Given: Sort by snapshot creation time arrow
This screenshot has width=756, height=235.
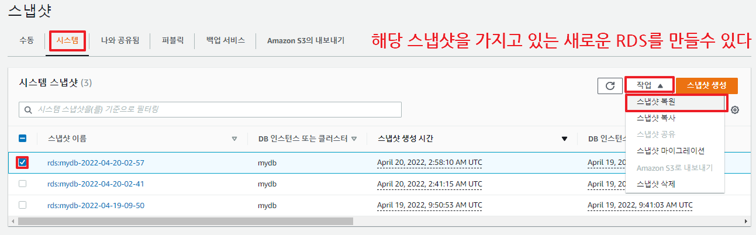Looking at the screenshot, I should click(x=564, y=139).
